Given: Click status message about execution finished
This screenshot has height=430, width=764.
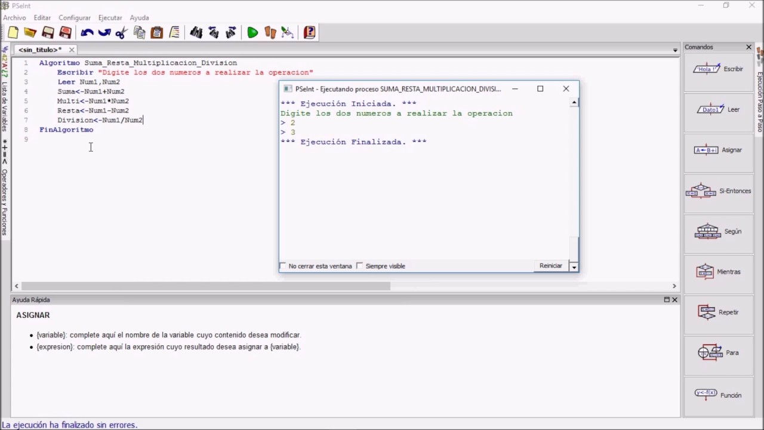Looking at the screenshot, I should click(x=70, y=425).
